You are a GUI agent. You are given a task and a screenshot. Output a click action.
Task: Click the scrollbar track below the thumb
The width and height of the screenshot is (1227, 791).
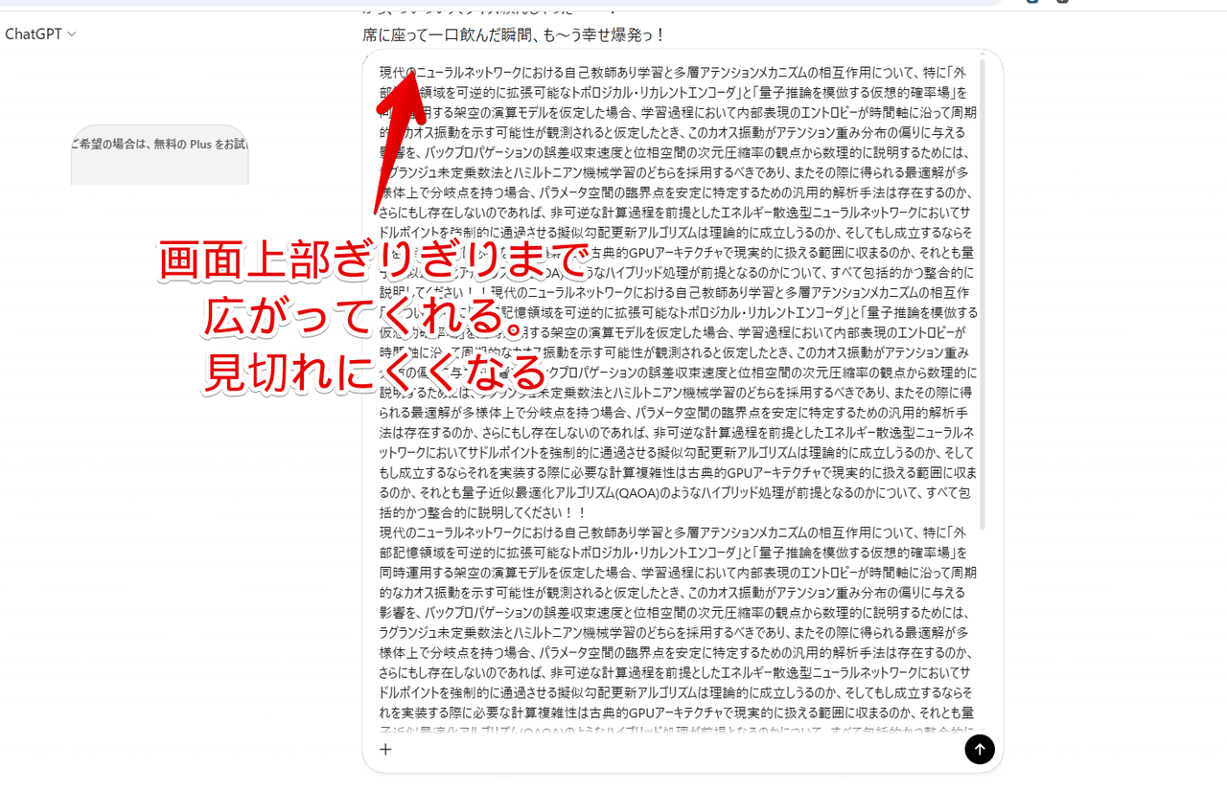pos(983,622)
